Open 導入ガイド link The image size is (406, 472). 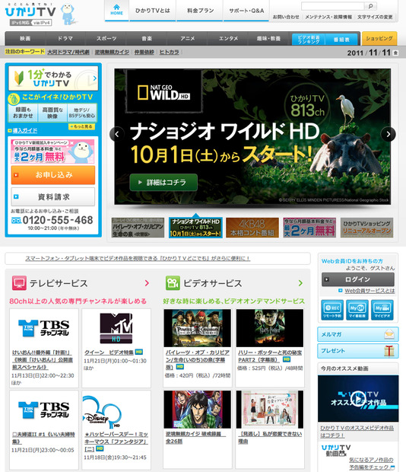pos(25,130)
